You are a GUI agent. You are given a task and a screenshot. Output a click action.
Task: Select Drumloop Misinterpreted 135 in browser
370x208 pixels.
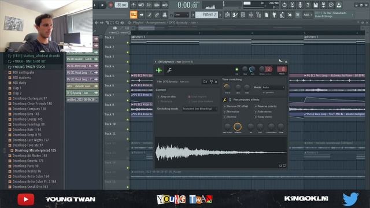click(35, 150)
